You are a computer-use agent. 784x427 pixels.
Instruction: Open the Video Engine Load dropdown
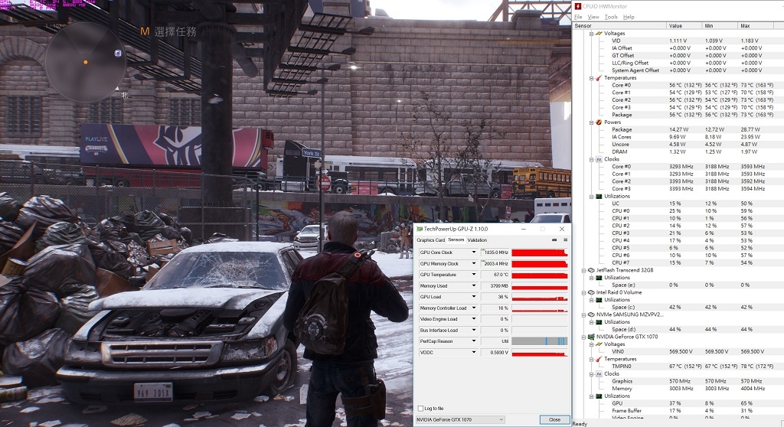click(474, 319)
